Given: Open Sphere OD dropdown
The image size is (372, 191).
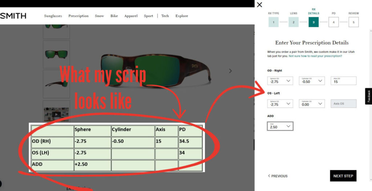Looking at the screenshot, I should click(280, 81).
